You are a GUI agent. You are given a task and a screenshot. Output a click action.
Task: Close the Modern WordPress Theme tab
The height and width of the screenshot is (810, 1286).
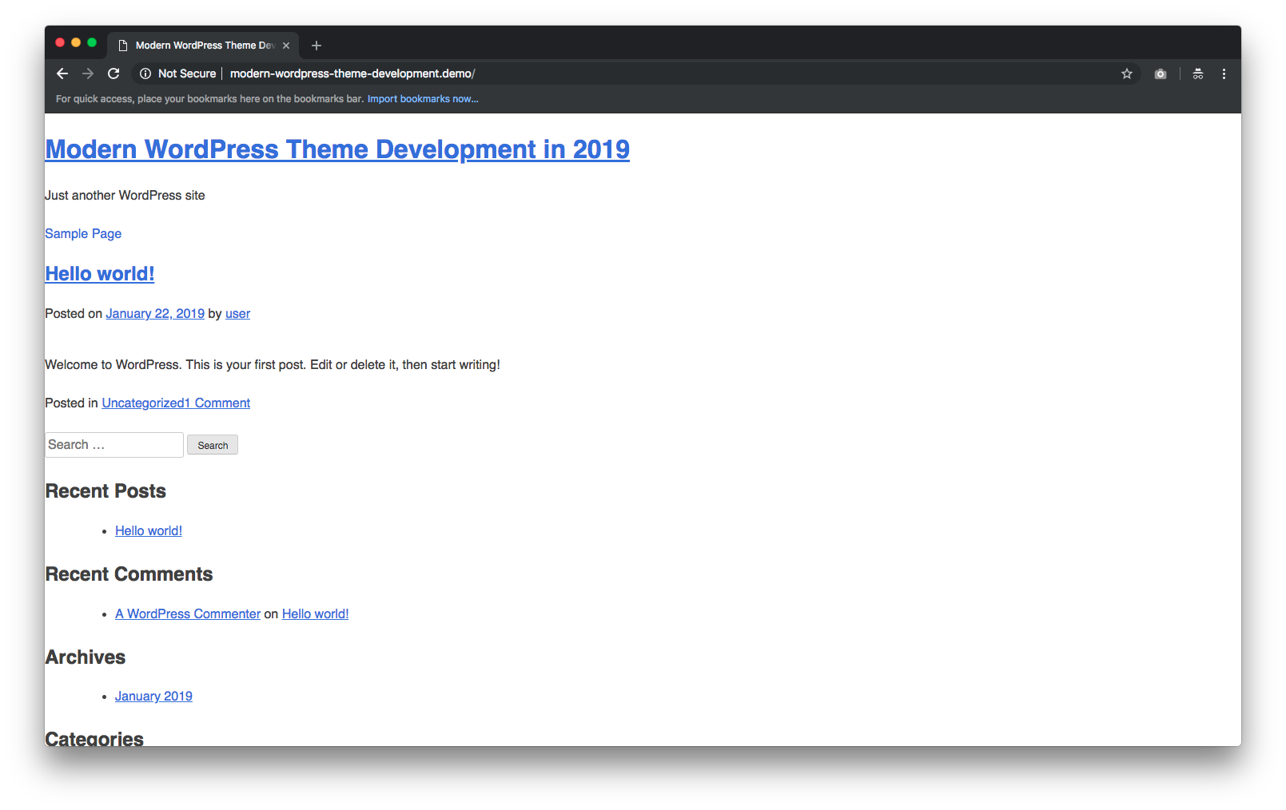286,46
